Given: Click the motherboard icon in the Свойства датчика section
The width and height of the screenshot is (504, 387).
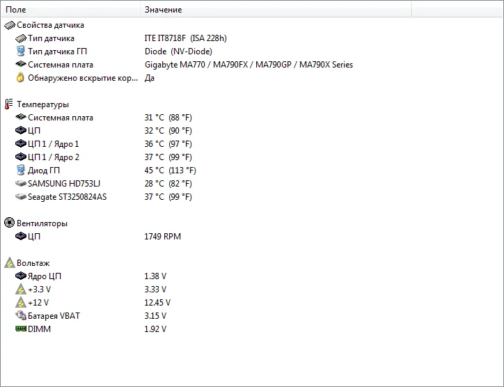Looking at the screenshot, I should tap(21, 64).
